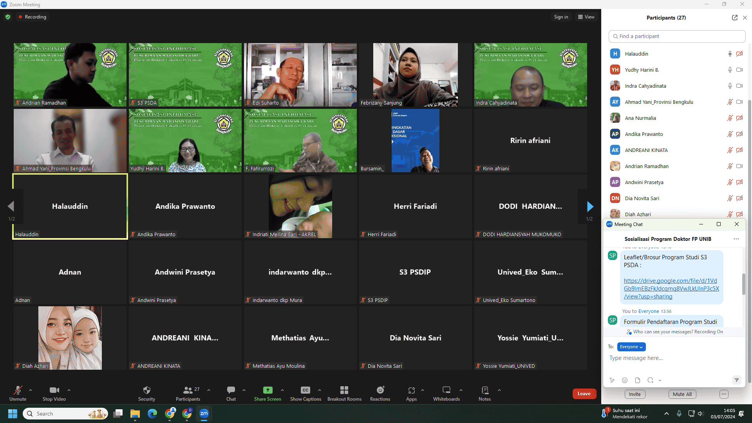The width and height of the screenshot is (752, 423).
Task: Click the Windows Start button
Action: tap(13, 414)
